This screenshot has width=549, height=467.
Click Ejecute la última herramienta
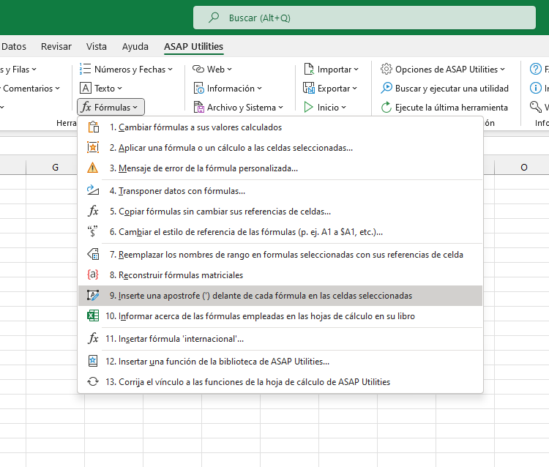(x=444, y=107)
